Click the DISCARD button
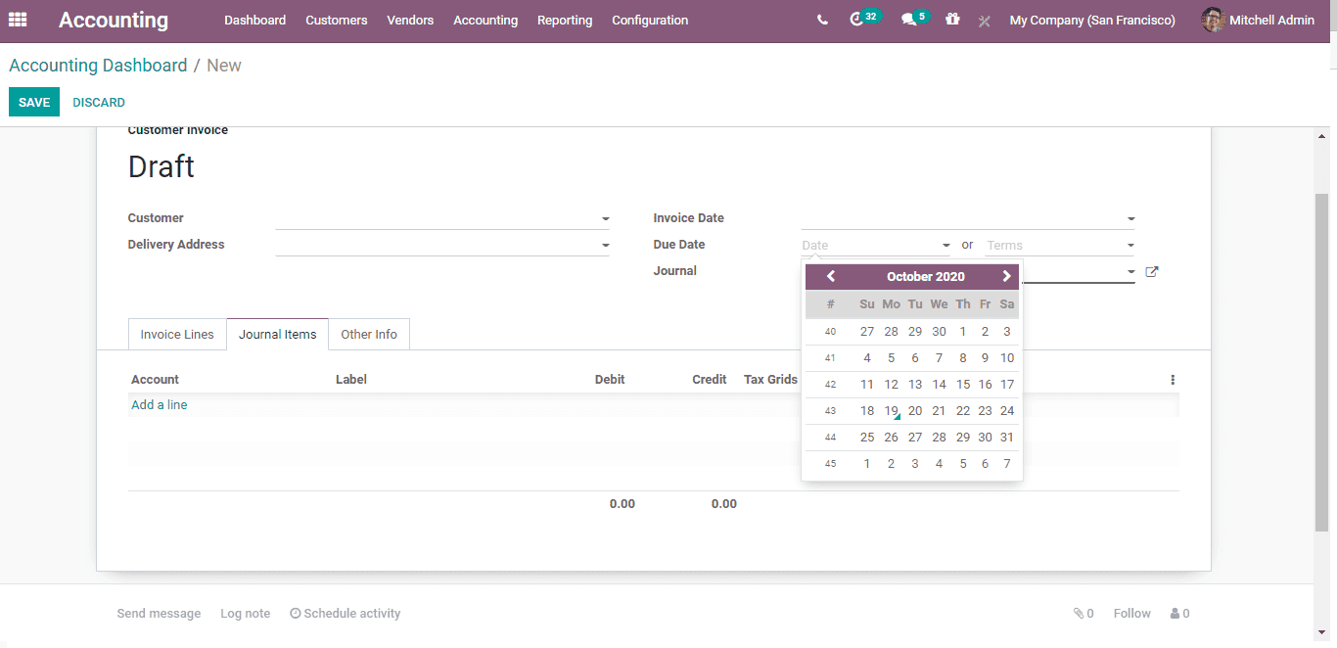1337x648 pixels. (99, 102)
